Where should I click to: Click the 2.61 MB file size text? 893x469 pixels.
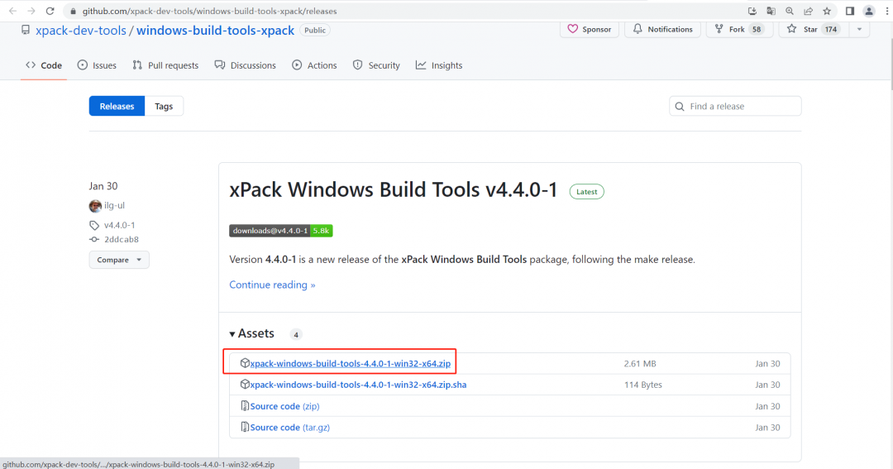click(640, 364)
